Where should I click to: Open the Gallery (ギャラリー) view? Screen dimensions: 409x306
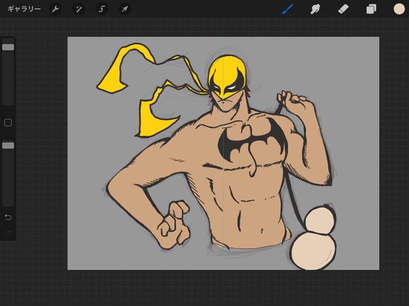pos(24,10)
